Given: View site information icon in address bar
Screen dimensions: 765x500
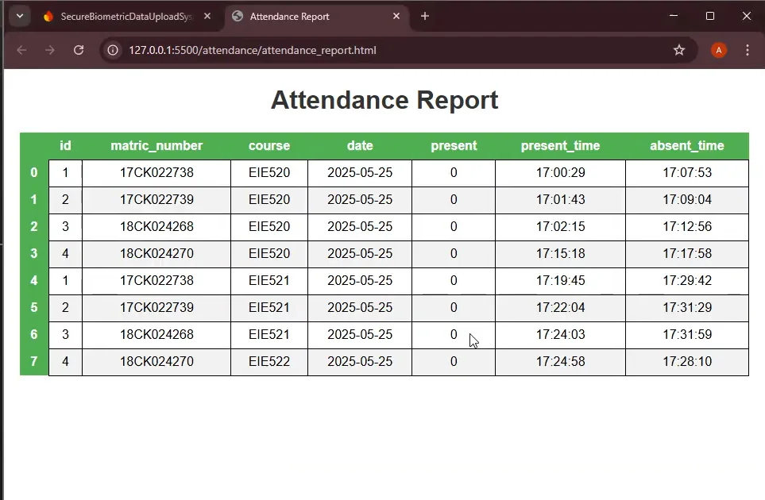Looking at the screenshot, I should [x=114, y=50].
